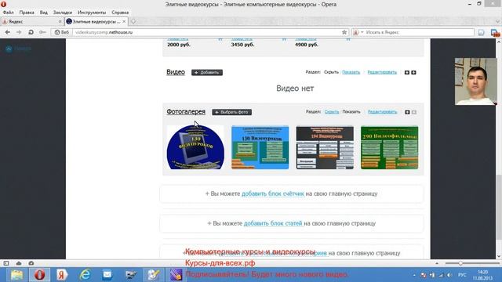
Task: Click the volume icon in system tray
Action: pyautogui.click(x=449, y=275)
